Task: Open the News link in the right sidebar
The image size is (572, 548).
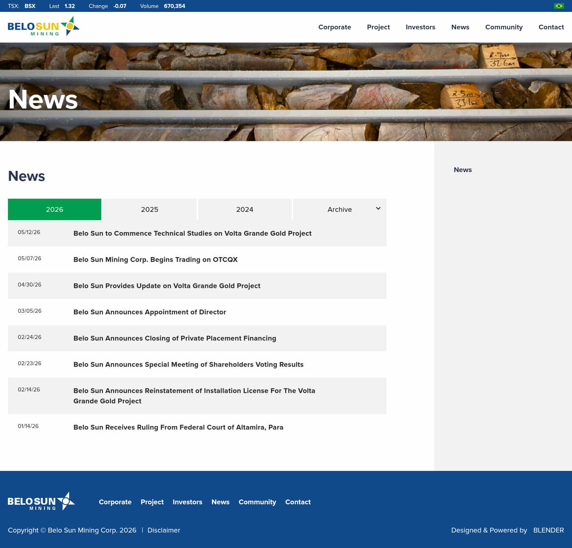Action: (463, 170)
